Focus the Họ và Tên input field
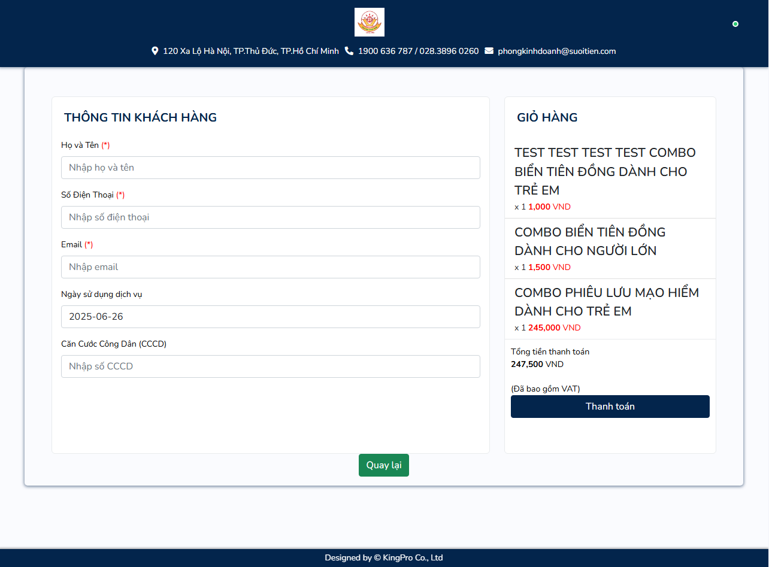 coord(270,168)
